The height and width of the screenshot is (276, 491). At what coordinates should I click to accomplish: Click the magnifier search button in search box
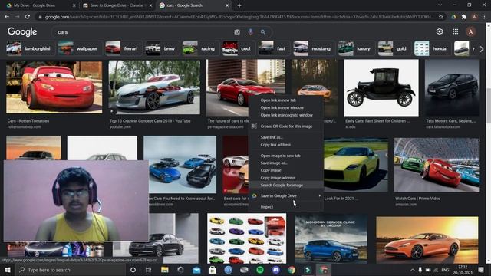[x=263, y=32]
